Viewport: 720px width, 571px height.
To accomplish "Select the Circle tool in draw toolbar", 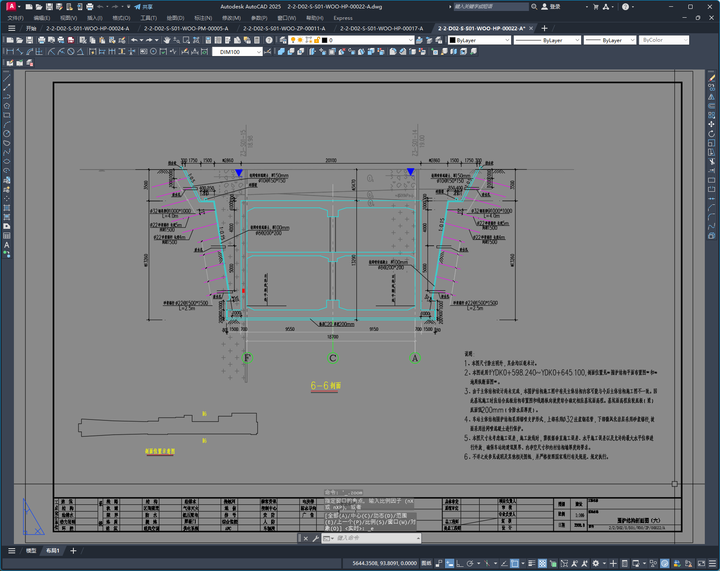I will point(7,134).
